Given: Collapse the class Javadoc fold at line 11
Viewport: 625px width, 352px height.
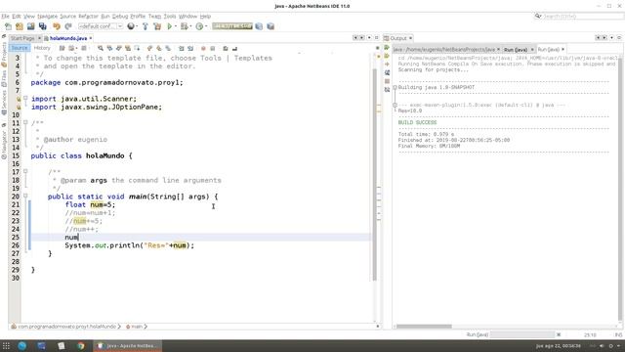Looking at the screenshot, I should (x=25, y=122).
